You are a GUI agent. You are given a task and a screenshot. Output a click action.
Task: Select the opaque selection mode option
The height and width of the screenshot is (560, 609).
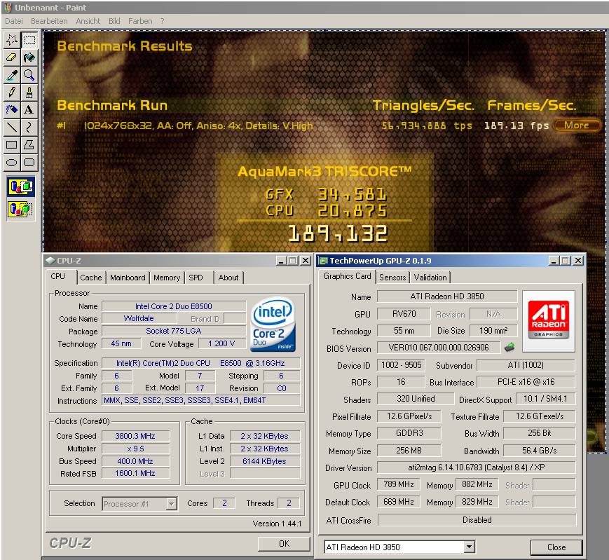pyautogui.click(x=20, y=187)
